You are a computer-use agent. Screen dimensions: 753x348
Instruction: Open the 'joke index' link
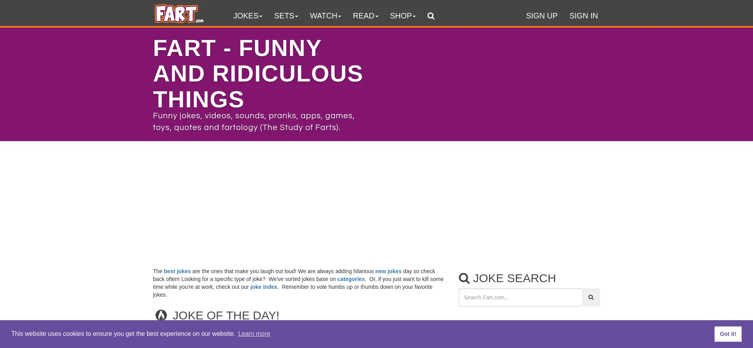click(264, 287)
